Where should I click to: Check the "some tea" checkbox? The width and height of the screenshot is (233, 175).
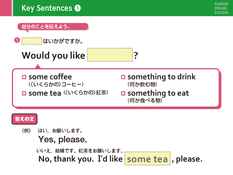tap(24, 94)
